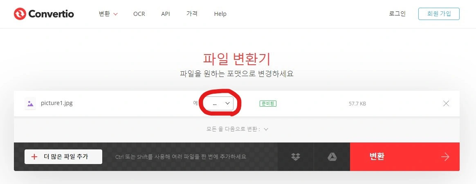
Task: Expand the 변환 menu in navigation
Action: click(108, 14)
